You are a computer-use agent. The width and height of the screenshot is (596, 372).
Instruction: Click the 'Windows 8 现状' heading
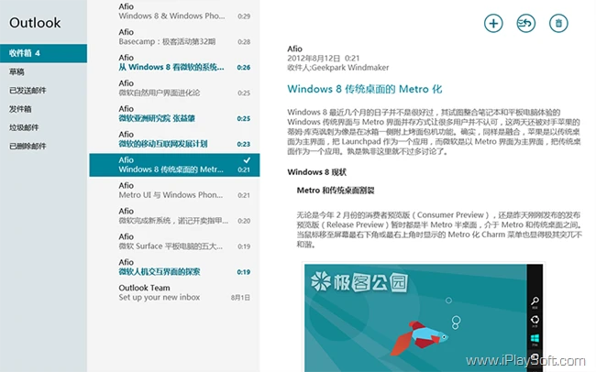click(316, 172)
